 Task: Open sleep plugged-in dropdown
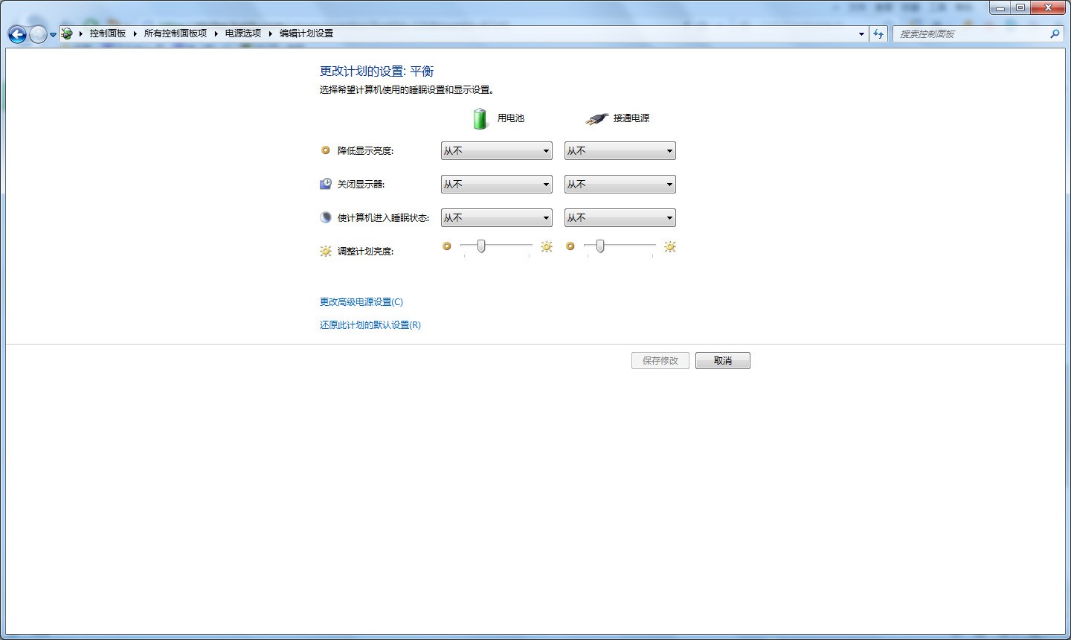pos(620,218)
